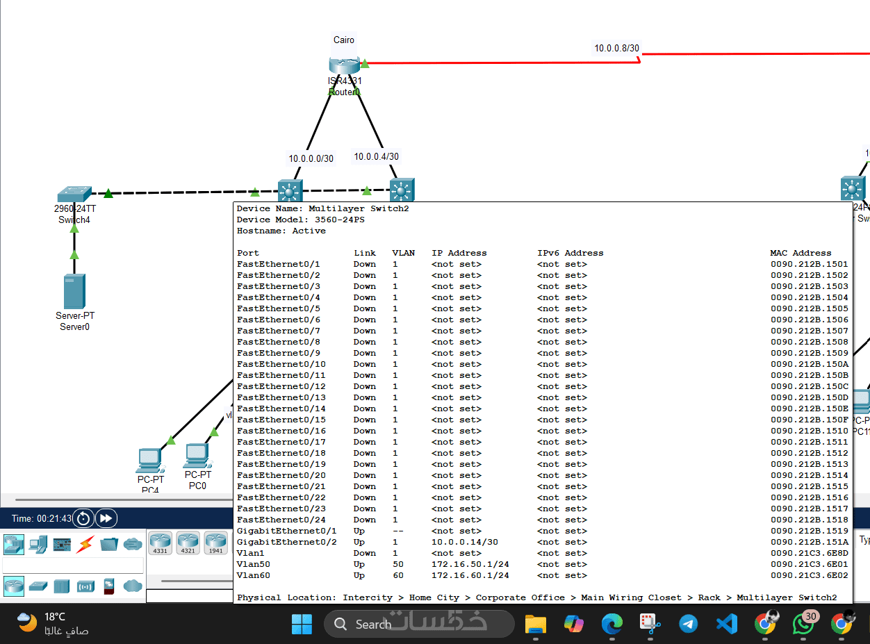Select the Multiuser Connection cloud icon
Screen dimensions: 870x644
click(x=133, y=544)
